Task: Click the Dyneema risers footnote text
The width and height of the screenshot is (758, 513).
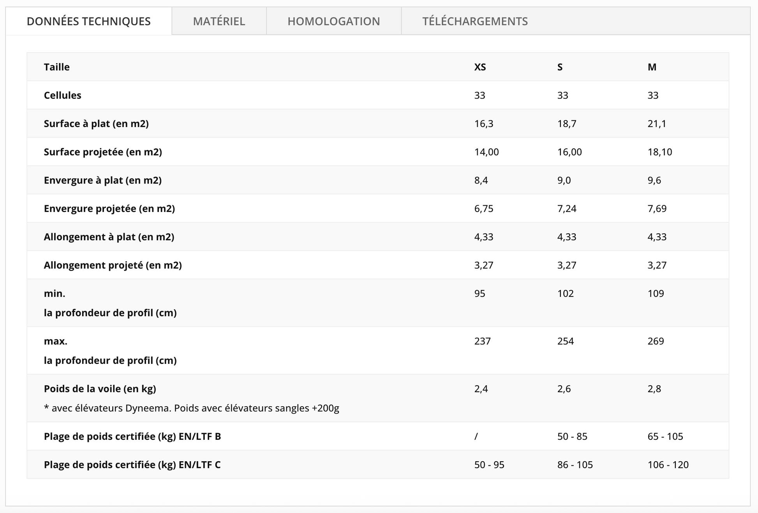Action: pos(191,408)
